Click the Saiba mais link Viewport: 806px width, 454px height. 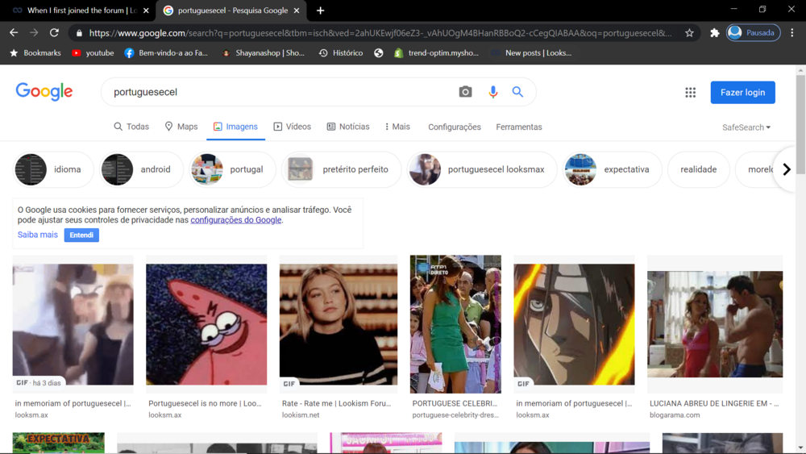(38, 235)
